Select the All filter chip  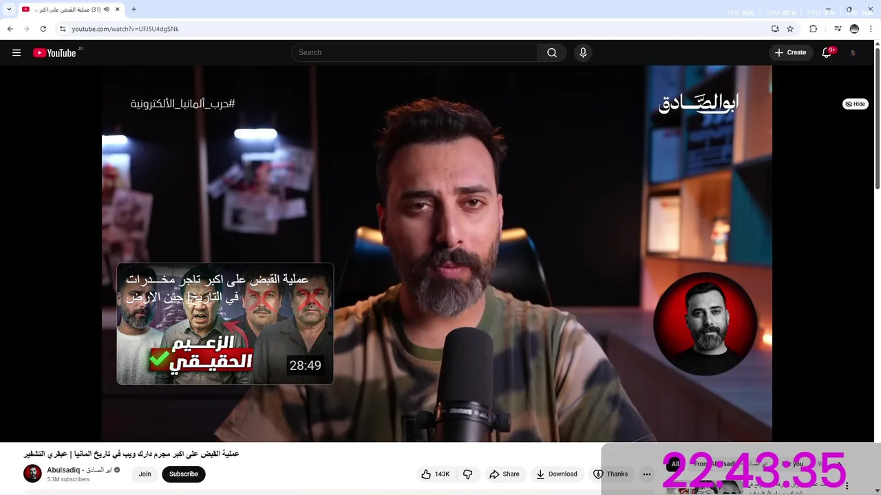[675, 464]
